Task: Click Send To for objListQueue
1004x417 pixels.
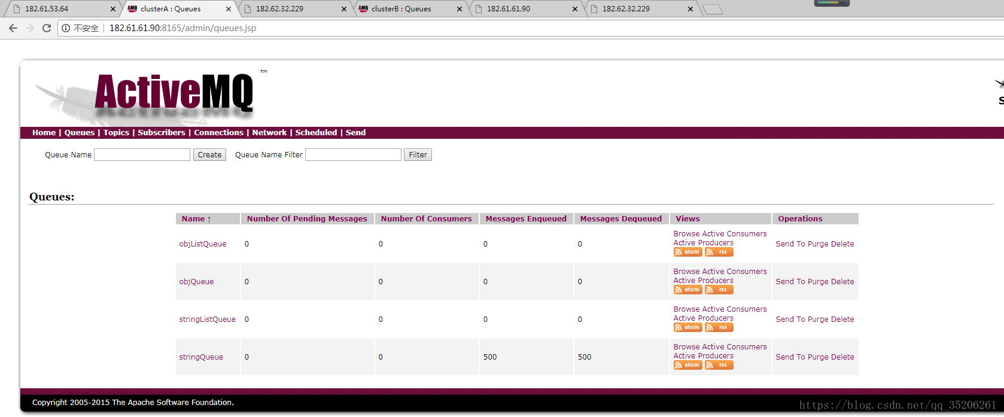Action: coord(790,244)
